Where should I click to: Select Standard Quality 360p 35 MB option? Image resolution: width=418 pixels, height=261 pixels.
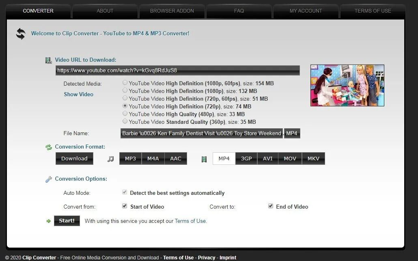(x=125, y=121)
